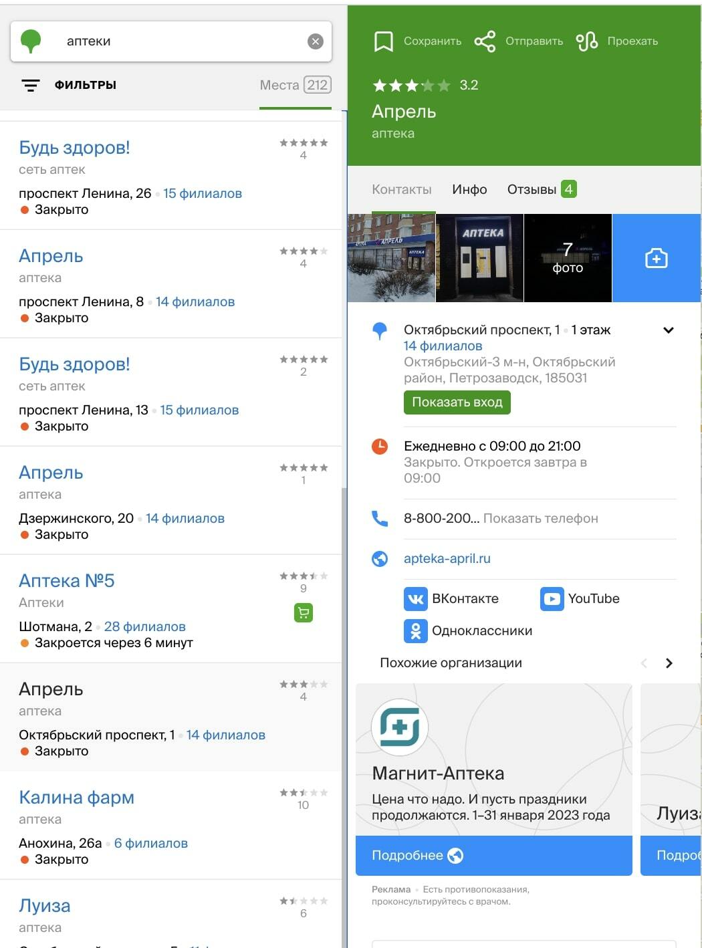Open the YouTube social icon

(552, 598)
